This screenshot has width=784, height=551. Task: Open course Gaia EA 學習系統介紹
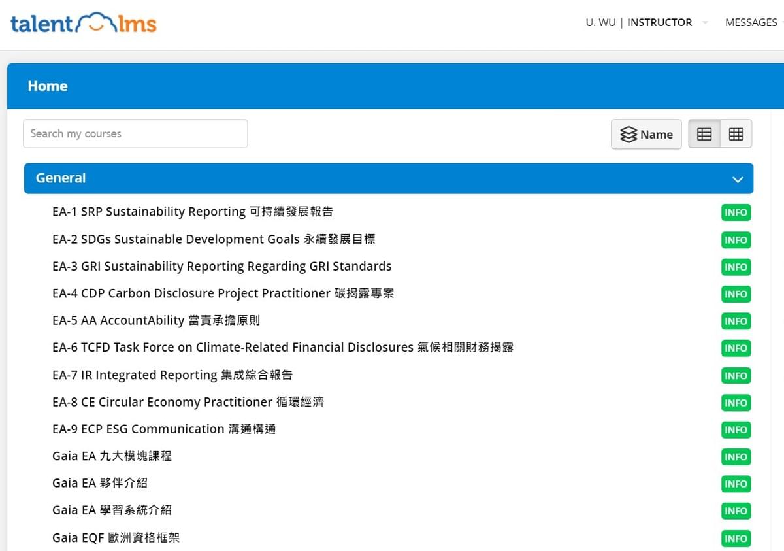click(112, 510)
